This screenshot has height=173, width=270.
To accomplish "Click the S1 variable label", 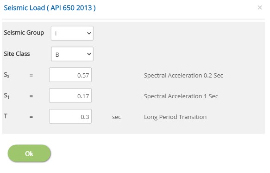I will click(7, 95).
